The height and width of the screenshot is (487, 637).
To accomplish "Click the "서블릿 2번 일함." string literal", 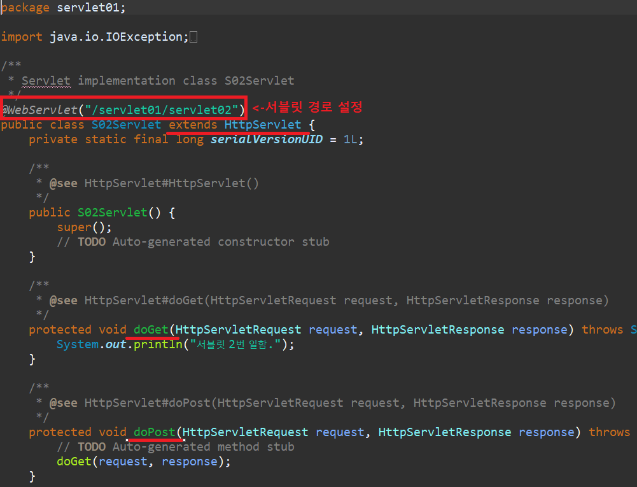I will [235, 344].
